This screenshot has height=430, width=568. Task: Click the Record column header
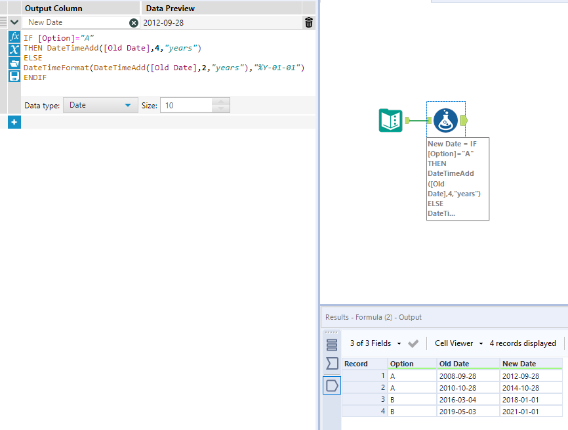(x=365, y=364)
